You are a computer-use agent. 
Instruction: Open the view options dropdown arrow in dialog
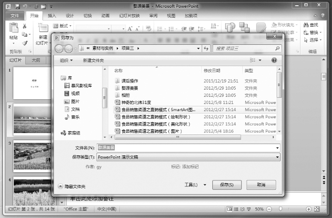click(260, 60)
